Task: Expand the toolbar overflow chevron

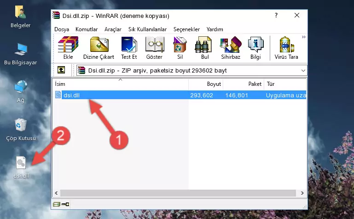Action: pyautogui.click(x=304, y=37)
